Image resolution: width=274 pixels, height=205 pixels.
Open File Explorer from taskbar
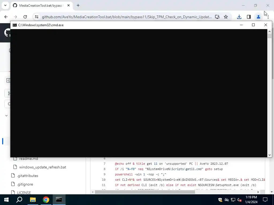point(33,200)
